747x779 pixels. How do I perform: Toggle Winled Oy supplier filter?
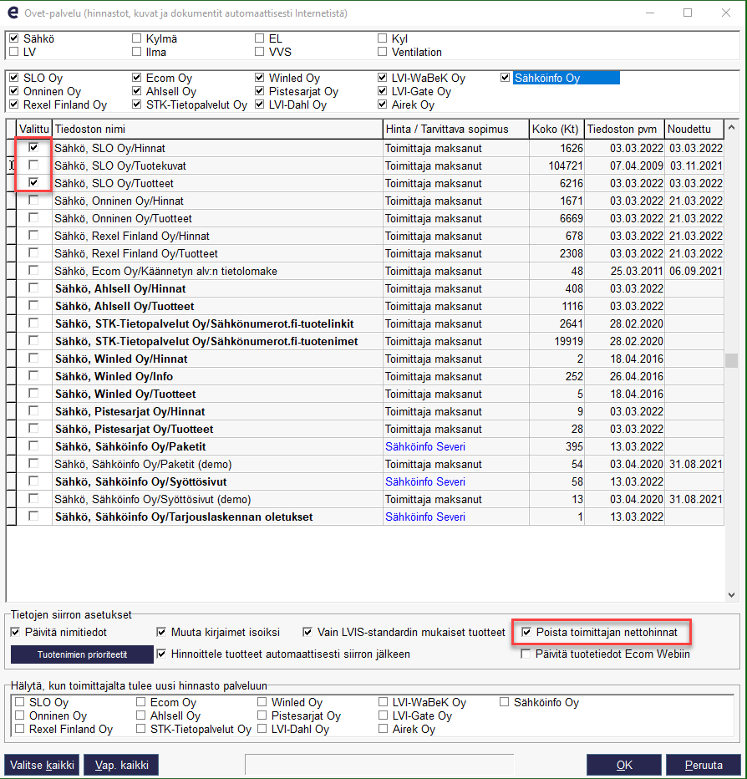coord(259,78)
